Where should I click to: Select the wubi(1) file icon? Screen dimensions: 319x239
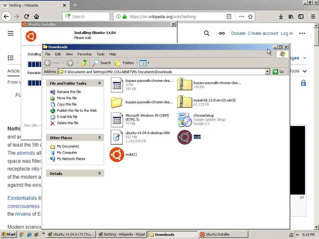pyautogui.click(x=117, y=155)
